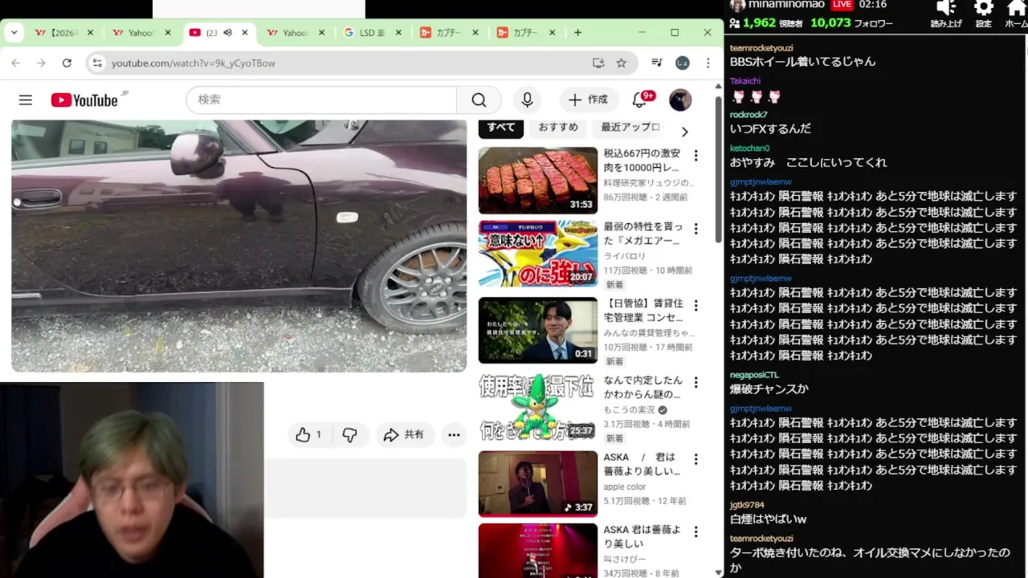Open options for ASKA 叫さけびー video

click(x=696, y=532)
